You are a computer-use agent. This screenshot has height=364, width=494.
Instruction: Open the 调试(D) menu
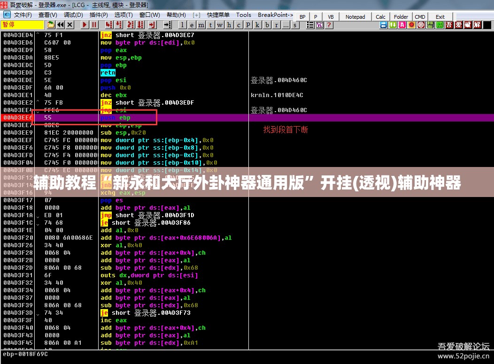(x=73, y=15)
